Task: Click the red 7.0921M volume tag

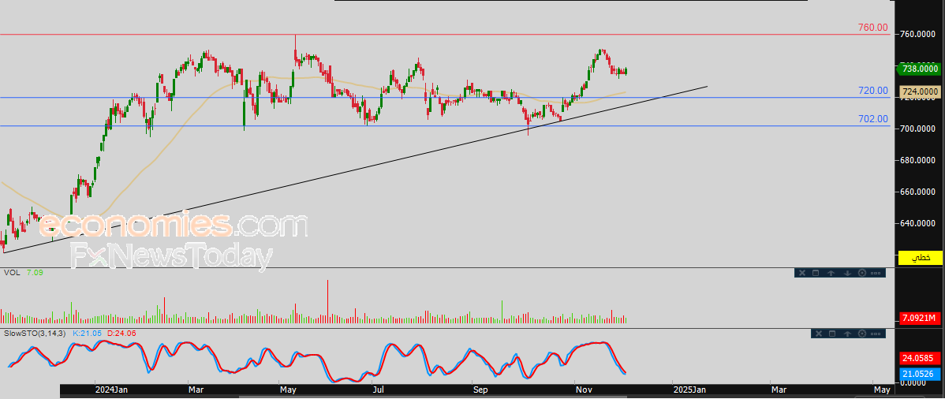Action: coord(921,318)
